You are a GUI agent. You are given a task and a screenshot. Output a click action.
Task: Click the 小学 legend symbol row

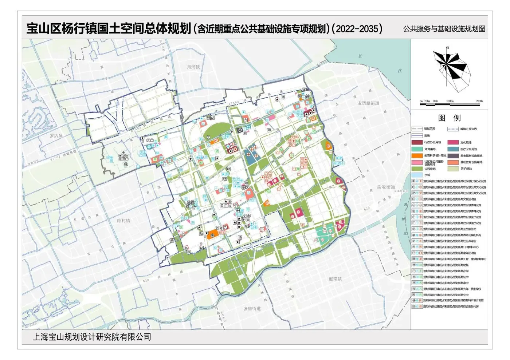pyautogui.click(x=417, y=271)
